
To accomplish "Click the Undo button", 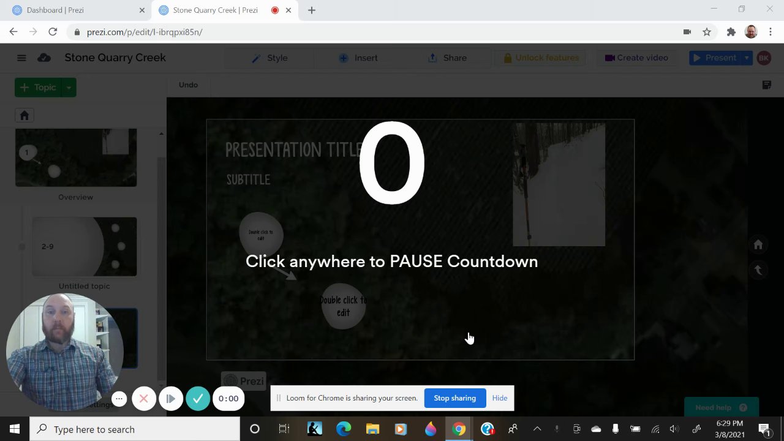I will [x=188, y=85].
